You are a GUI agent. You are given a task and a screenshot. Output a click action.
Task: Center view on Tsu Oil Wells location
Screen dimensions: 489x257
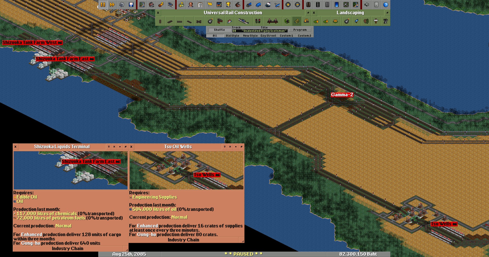[225, 147]
